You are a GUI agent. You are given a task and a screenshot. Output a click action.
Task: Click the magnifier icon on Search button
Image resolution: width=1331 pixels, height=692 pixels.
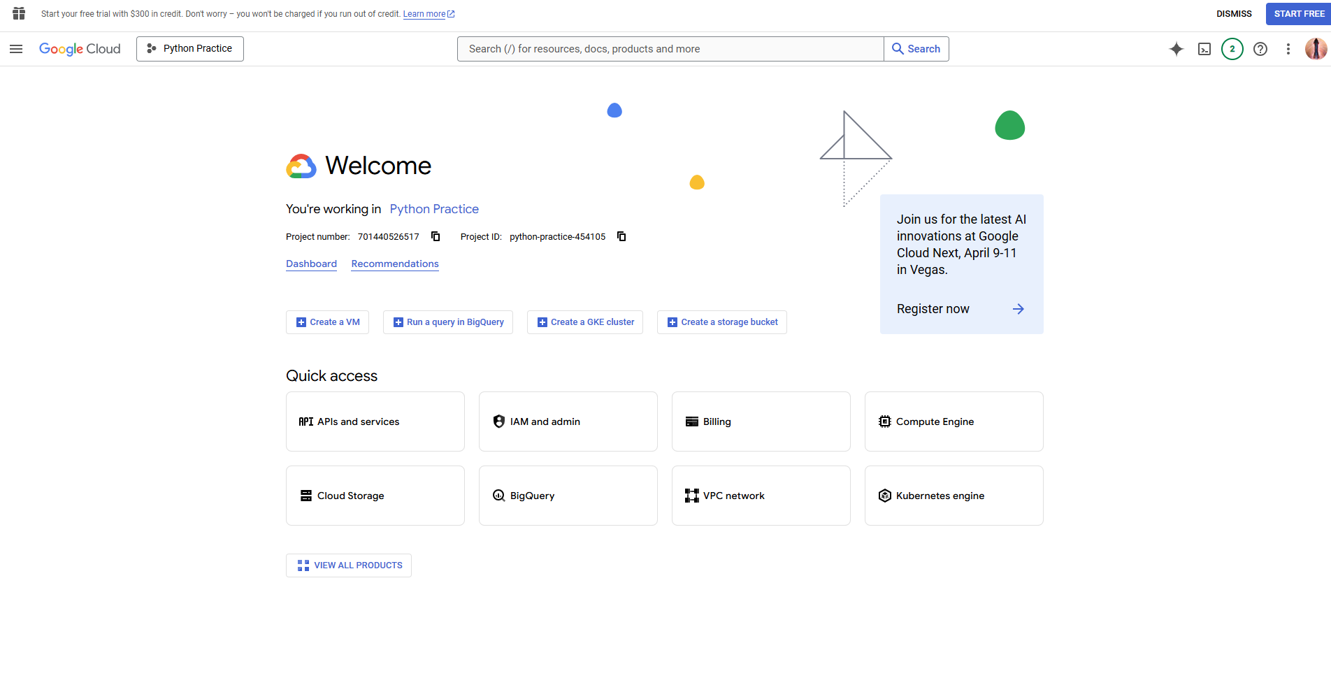click(x=898, y=49)
